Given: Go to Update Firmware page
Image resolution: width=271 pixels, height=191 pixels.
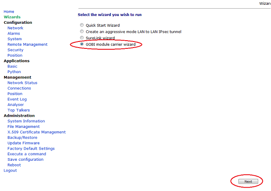Looking at the screenshot, I should click(23, 143).
